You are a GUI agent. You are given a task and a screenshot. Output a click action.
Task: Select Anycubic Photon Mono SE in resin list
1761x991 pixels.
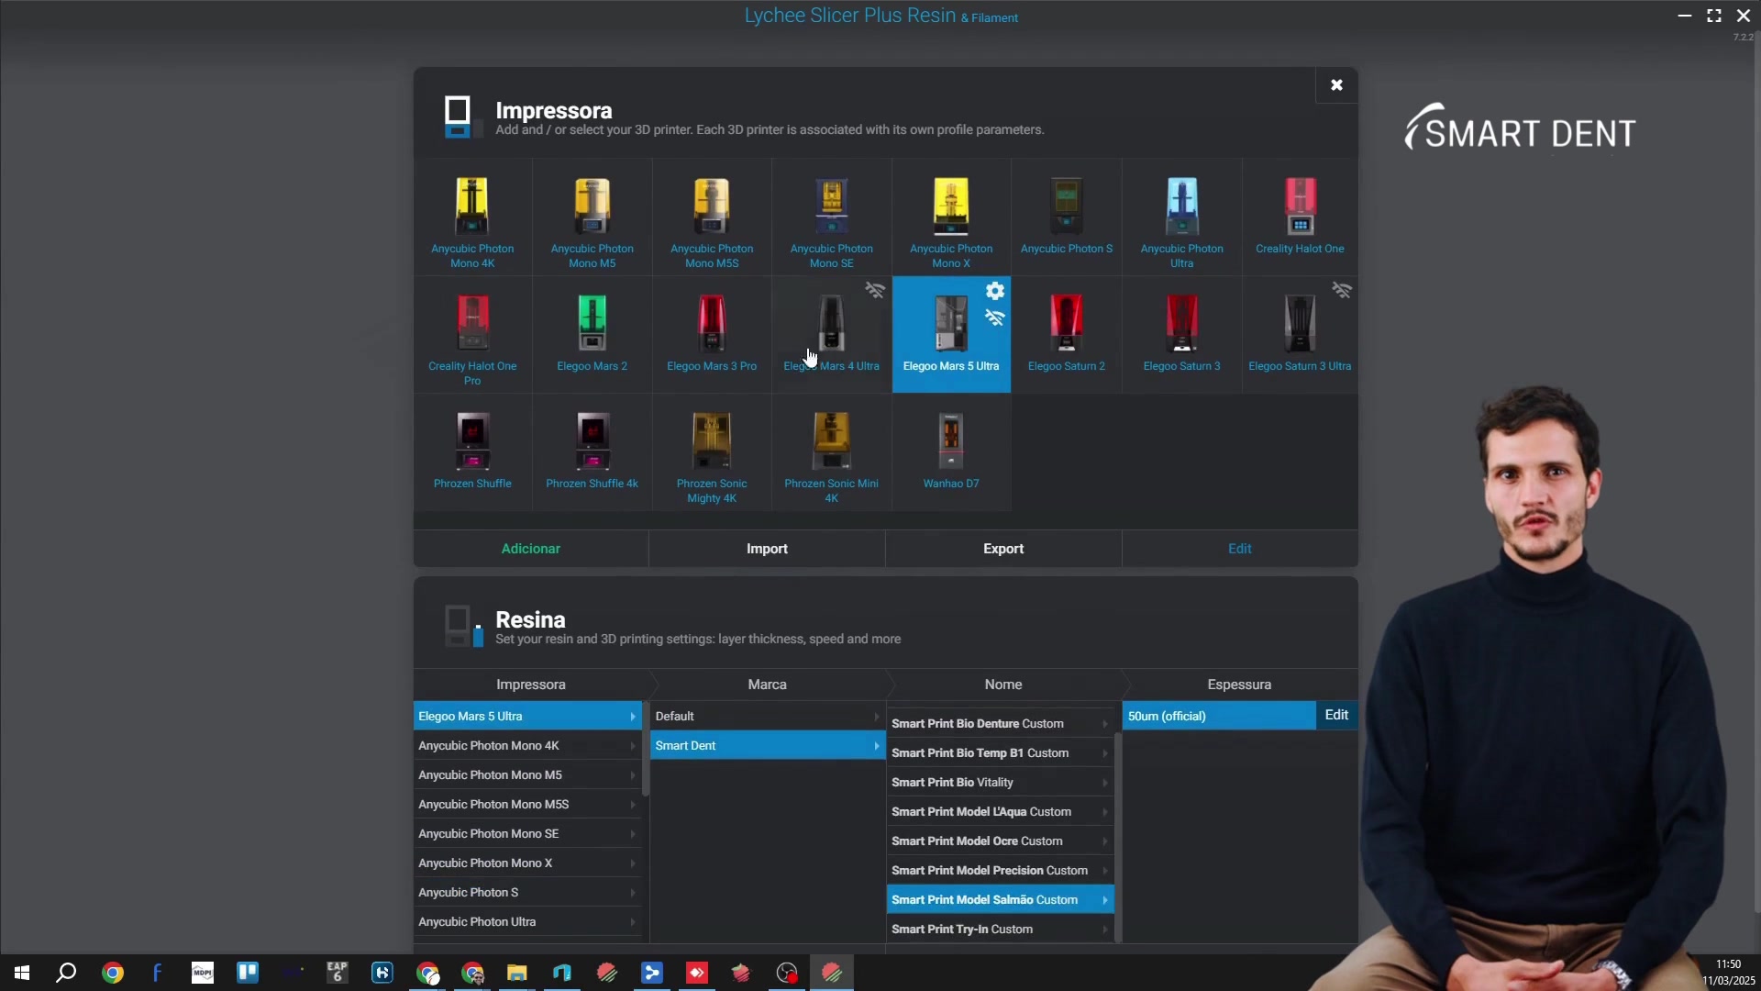527,834
